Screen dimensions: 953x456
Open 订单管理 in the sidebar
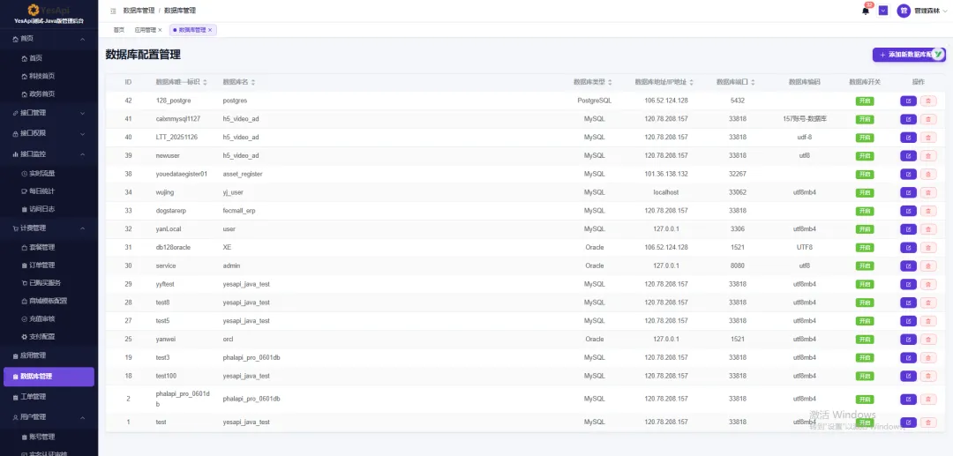click(42, 265)
